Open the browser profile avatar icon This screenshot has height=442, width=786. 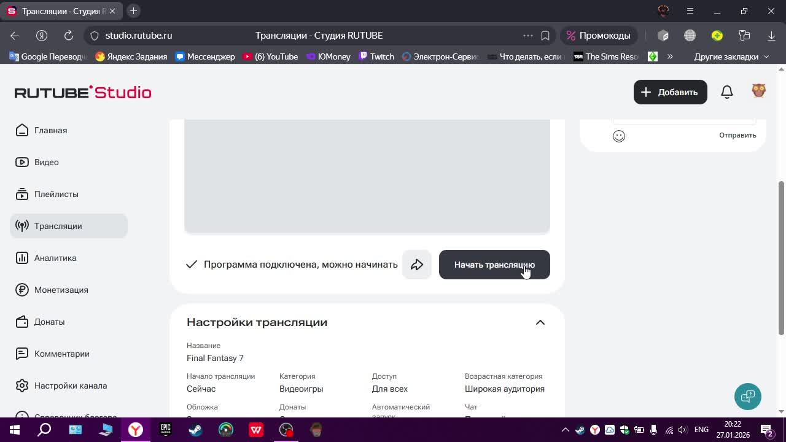pos(663,11)
